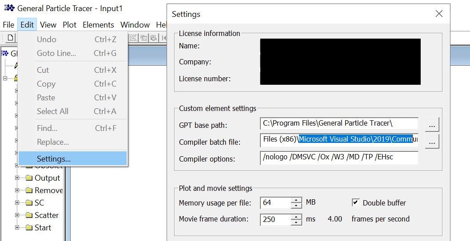Click the GDF plot toolbar icon
470x241 pixels.
tap(133, 38)
